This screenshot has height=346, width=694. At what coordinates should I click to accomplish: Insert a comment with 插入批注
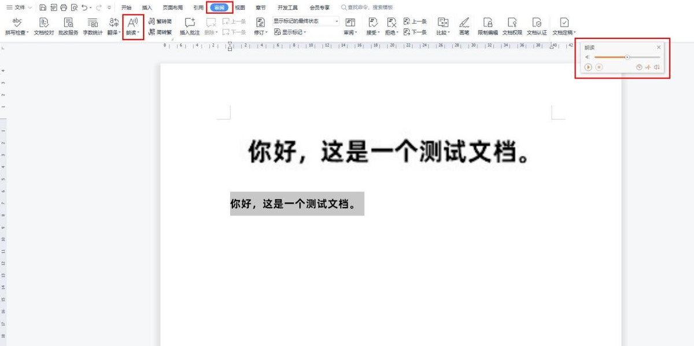pos(191,26)
